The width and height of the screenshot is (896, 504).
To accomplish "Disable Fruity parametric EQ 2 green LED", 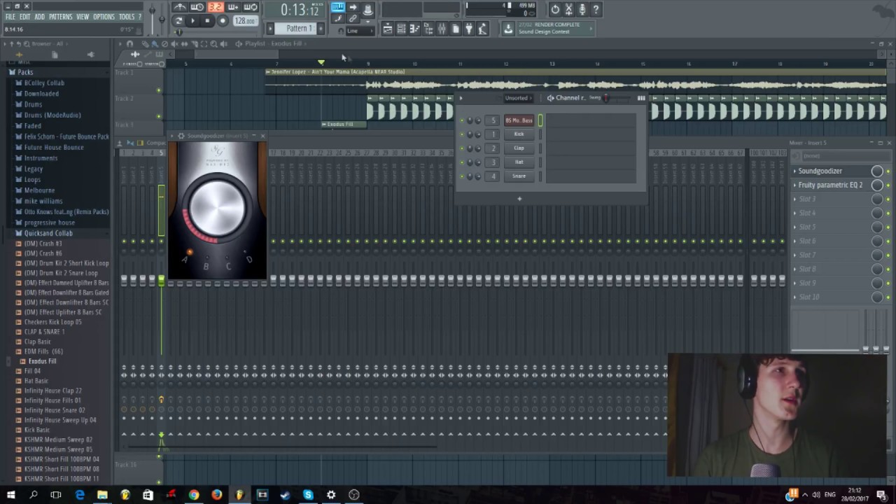I will click(888, 185).
